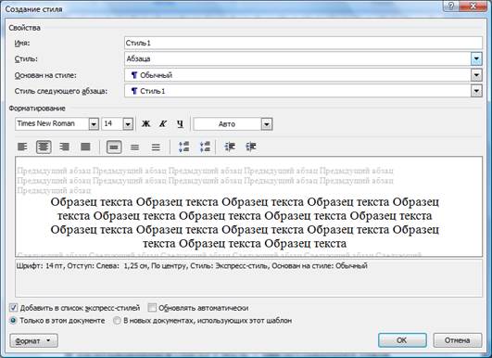Screen dimensions: 492x358
Task: Close the Создание стиля dialog
Action: click(x=473, y=6)
